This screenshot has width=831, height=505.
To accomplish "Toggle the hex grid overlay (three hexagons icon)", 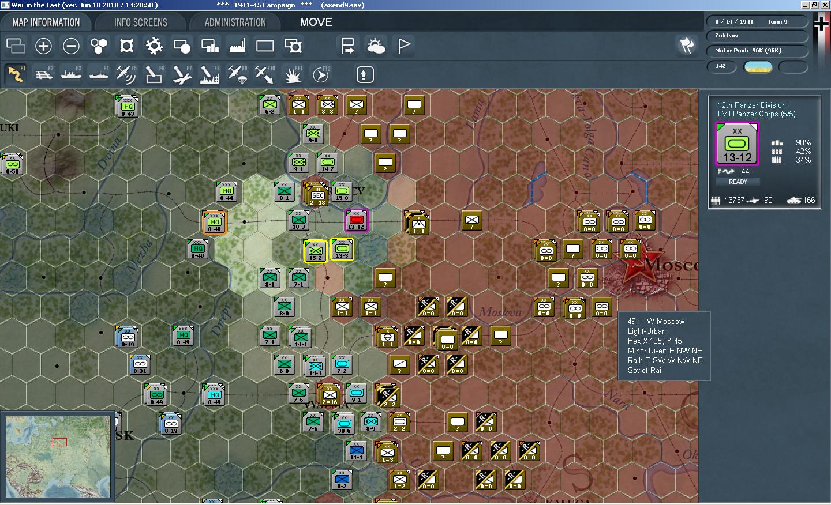I will click(x=99, y=46).
